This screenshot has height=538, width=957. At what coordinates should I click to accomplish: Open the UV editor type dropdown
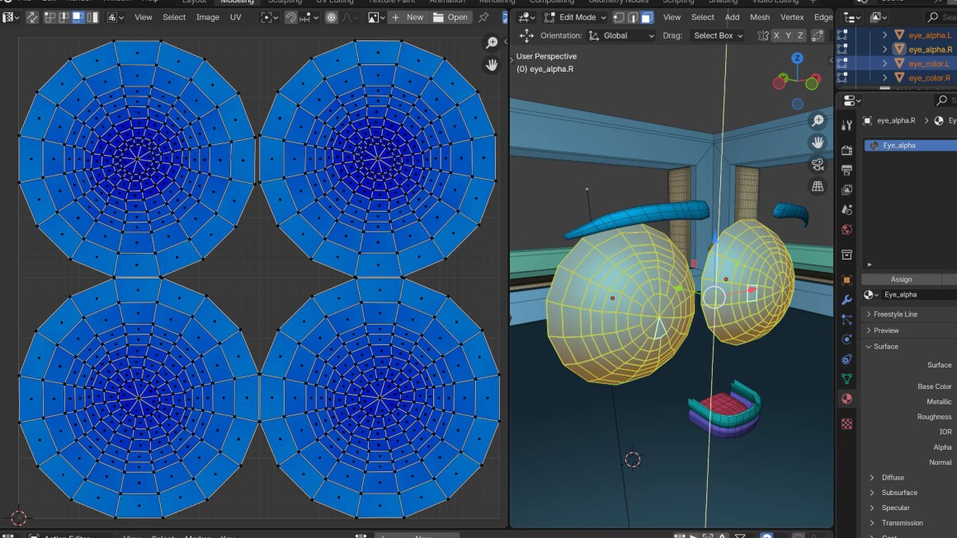coord(11,17)
